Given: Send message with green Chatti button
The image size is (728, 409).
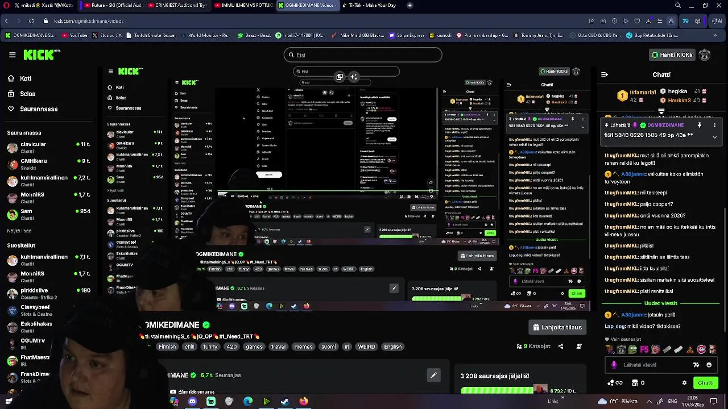Looking at the screenshot, I should (706, 383).
